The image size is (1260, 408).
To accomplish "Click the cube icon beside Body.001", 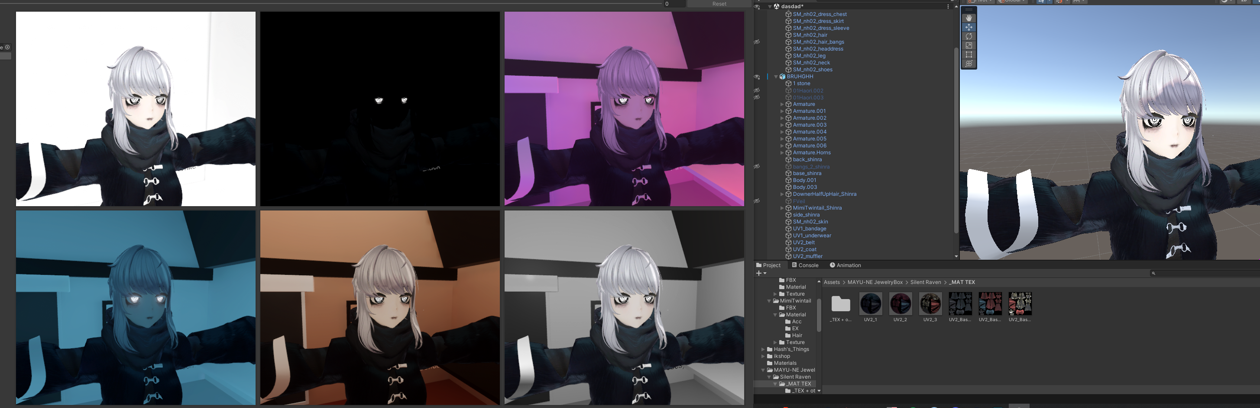I will pos(788,180).
